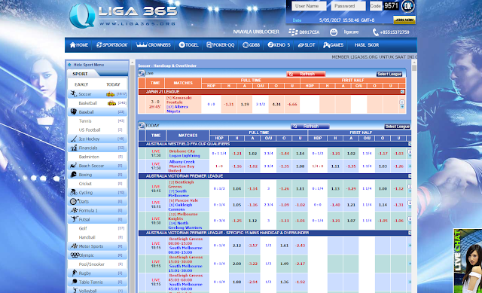Click the refresh icon beside TODAY heading
Image resolution: width=482 pixels, height=293 pixels.
click(x=142, y=126)
